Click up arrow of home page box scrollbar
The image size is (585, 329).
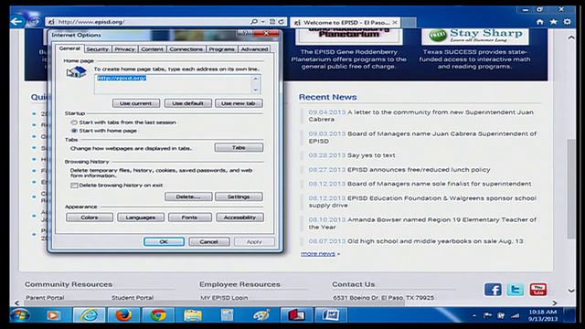(x=256, y=79)
